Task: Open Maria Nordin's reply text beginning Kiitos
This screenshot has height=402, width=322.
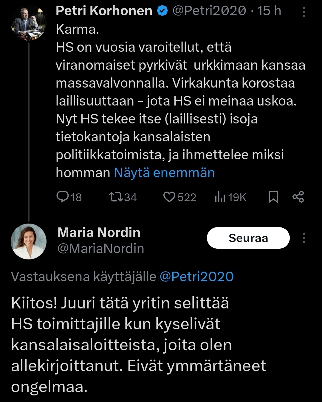Action: tap(138, 345)
